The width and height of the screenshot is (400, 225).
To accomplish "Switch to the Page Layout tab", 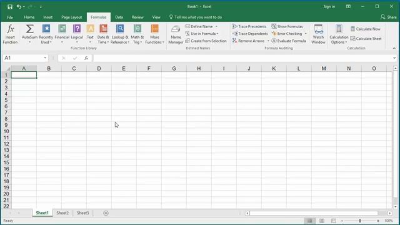I will pos(72,17).
